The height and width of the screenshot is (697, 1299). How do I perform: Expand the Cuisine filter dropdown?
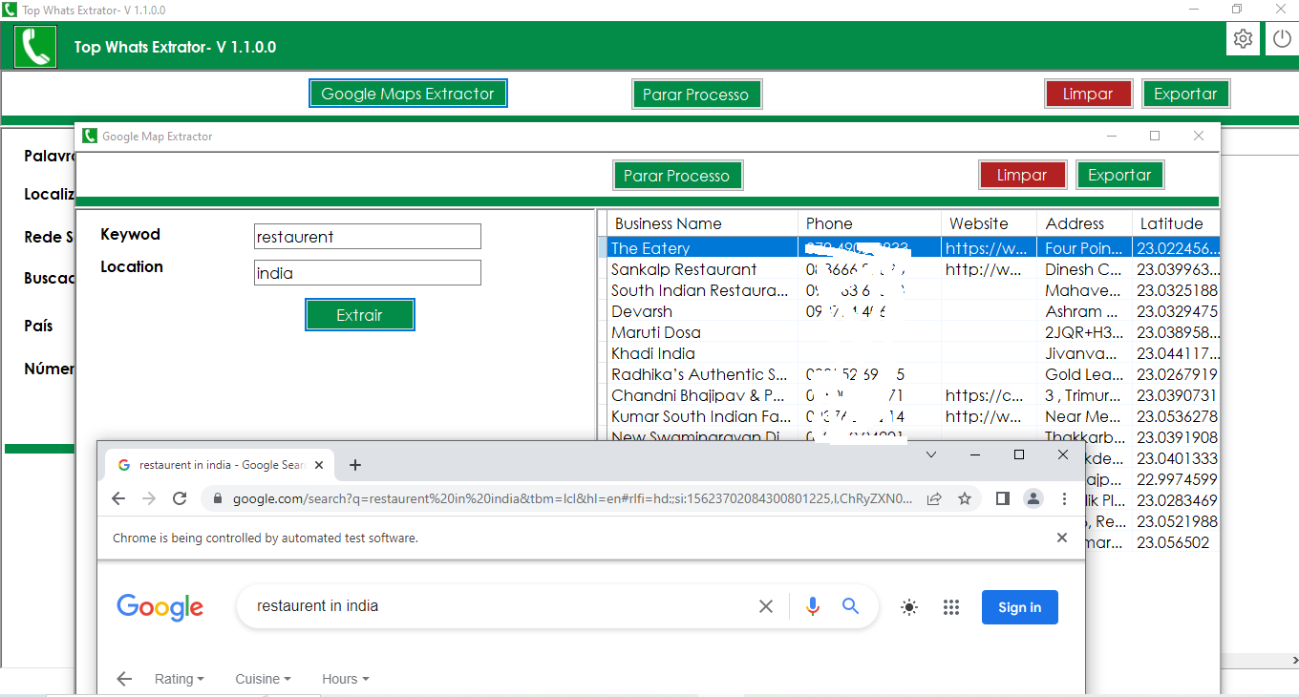[263, 679]
